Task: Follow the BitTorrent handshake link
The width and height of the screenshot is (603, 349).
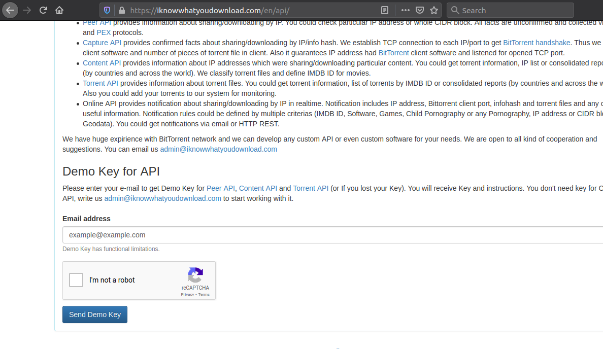Action: pos(537,43)
